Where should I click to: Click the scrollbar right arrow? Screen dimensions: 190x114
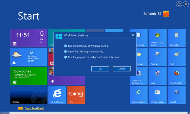coord(189,113)
